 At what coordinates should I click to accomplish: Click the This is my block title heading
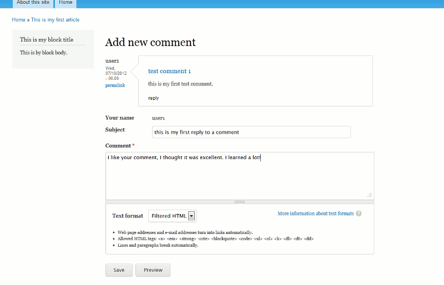click(47, 39)
